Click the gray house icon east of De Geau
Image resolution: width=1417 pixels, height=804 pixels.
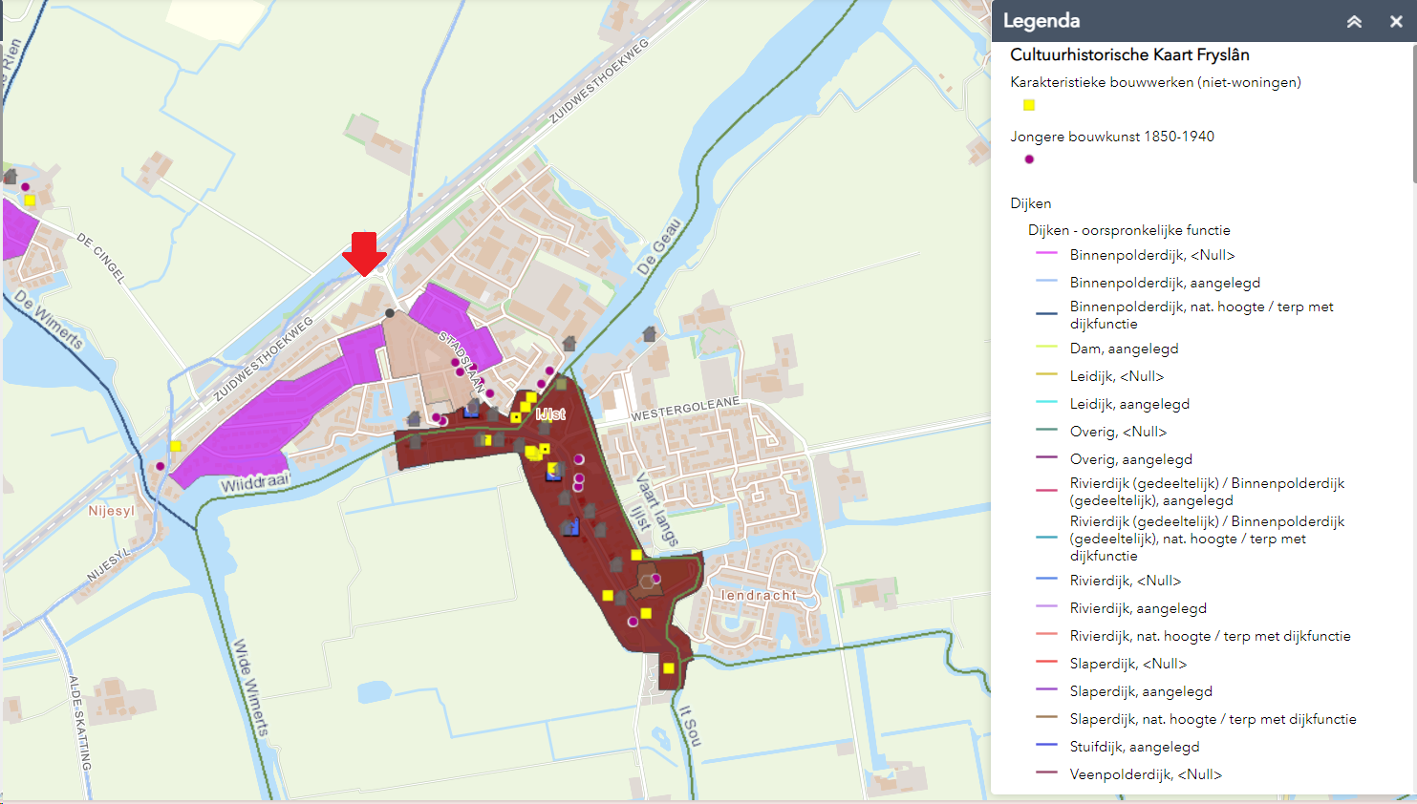[650, 333]
